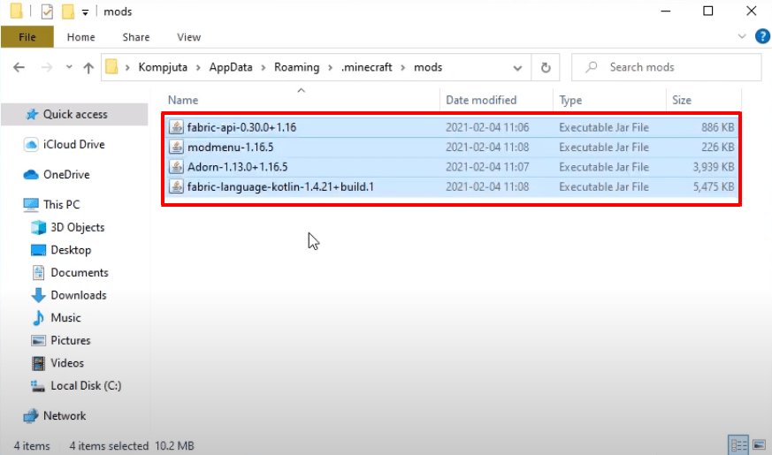The width and height of the screenshot is (772, 455).
Task: Click the fabric-api jar file icon
Action: pos(176,127)
